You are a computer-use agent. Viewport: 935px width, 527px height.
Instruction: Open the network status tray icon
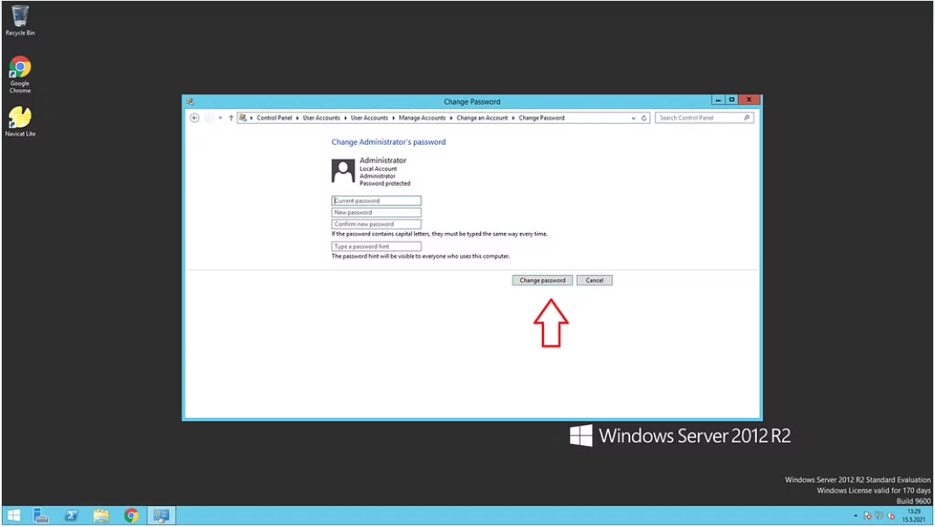pyautogui.click(x=879, y=516)
